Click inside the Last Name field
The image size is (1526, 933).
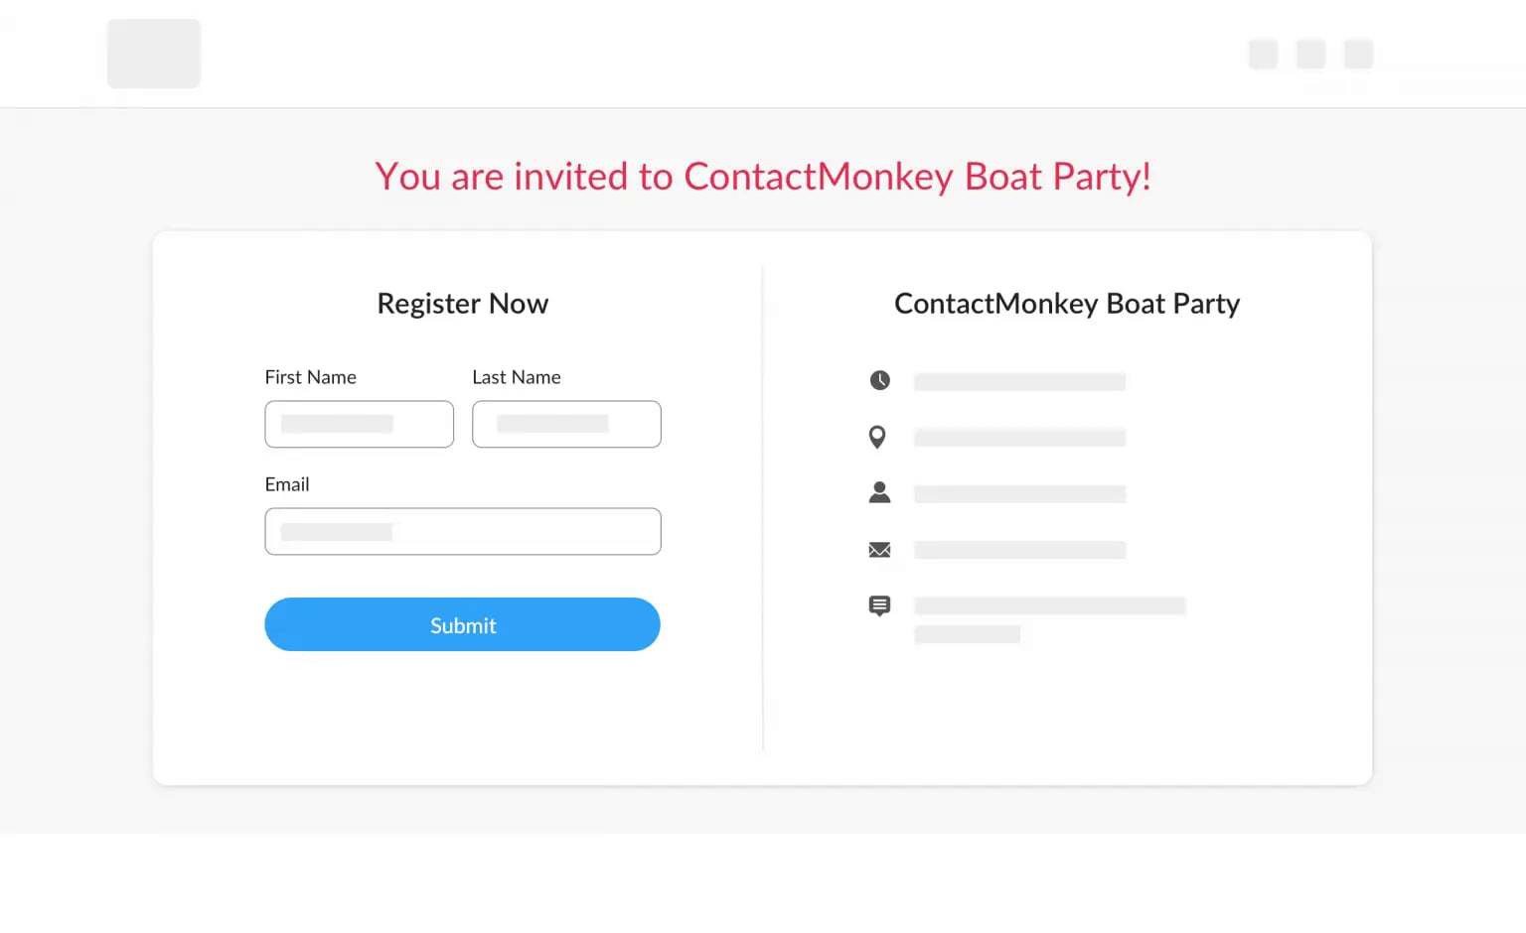pos(566,424)
